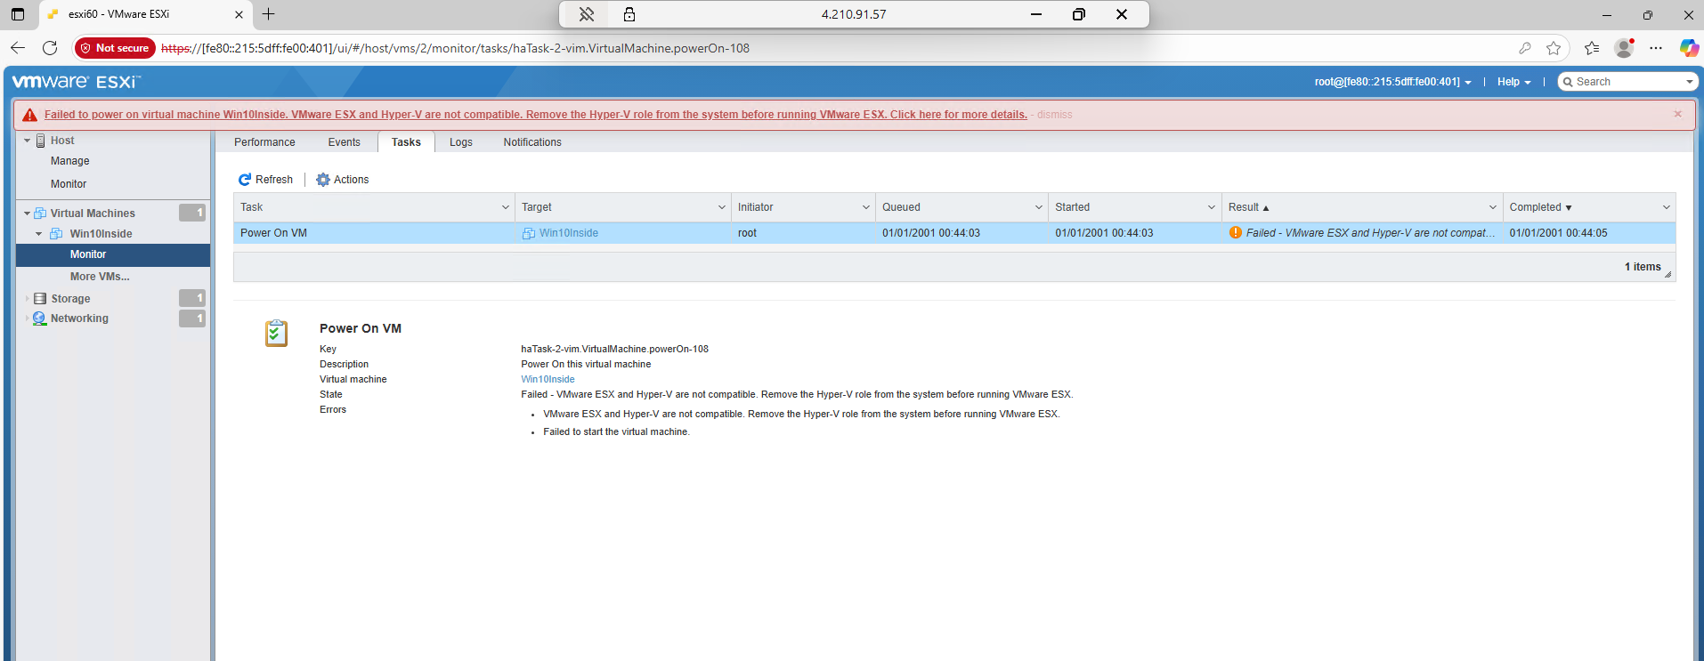1704x661 pixels.
Task: Open Win10Inside link in task details
Action: (x=548, y=379)
